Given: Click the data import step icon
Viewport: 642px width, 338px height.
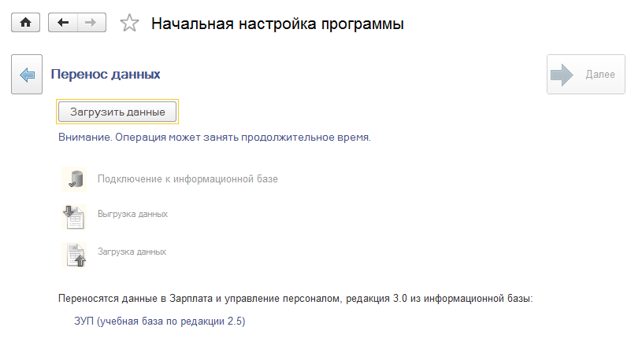Looking at the screenshot, I should point(73,253).
